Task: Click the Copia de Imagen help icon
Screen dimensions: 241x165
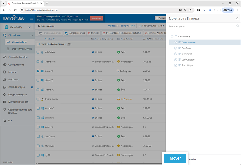Action: coord(32,87)
